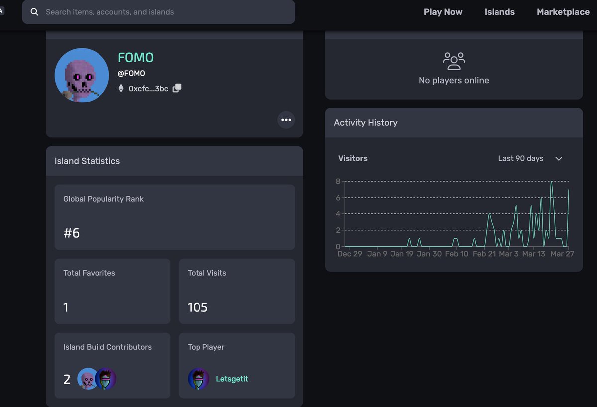Click the FOMO username link

point(136,57)
